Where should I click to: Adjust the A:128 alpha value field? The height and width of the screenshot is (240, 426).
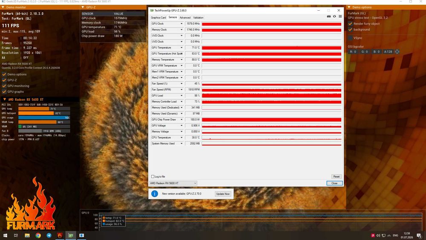coord(388,52)
